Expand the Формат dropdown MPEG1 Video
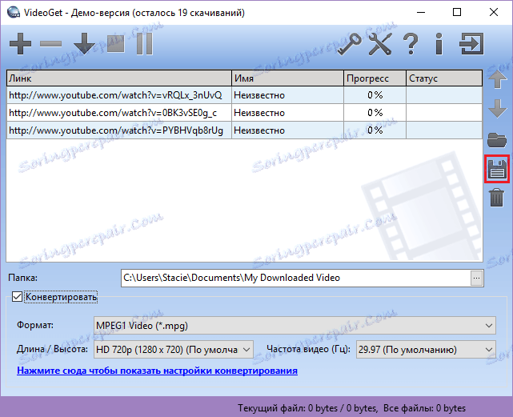The image size is (513, 417). 295,325
